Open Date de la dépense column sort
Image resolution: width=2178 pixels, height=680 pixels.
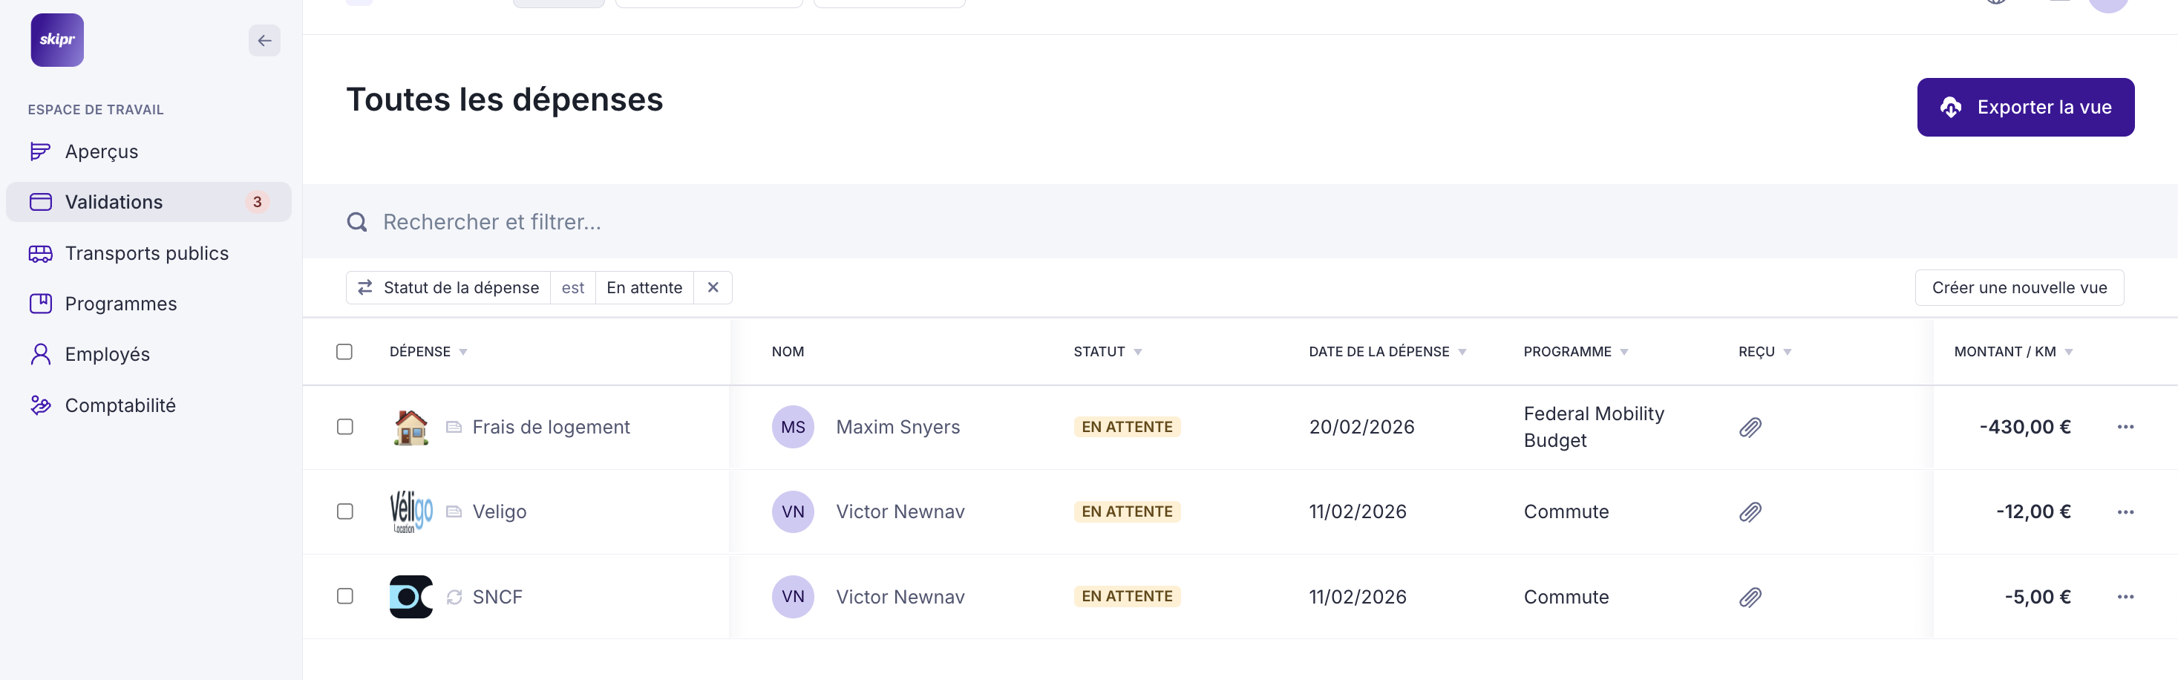(1462, 352)
